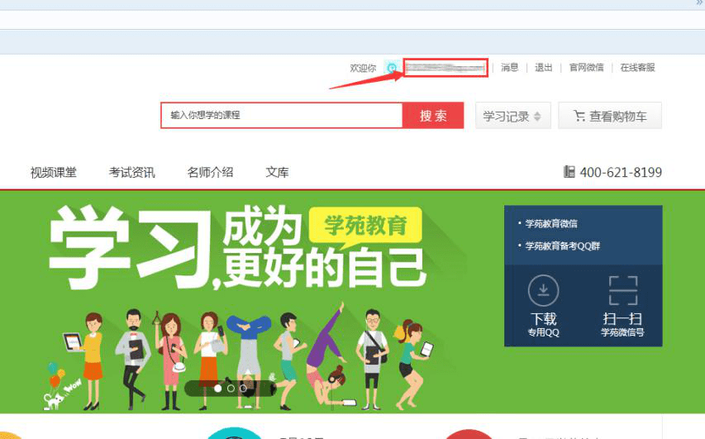This screenshot has width=705, height=439.
Task: Open the 视频课堂 navigation tab
Action: click(x=54, y=172)
